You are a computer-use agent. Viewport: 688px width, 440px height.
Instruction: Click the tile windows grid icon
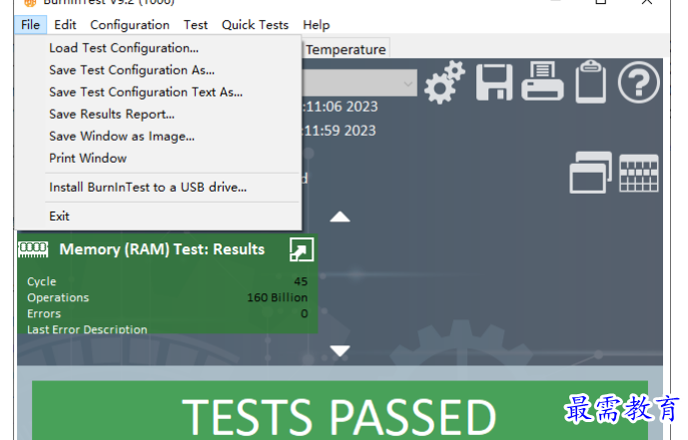(x=638, y=174)
